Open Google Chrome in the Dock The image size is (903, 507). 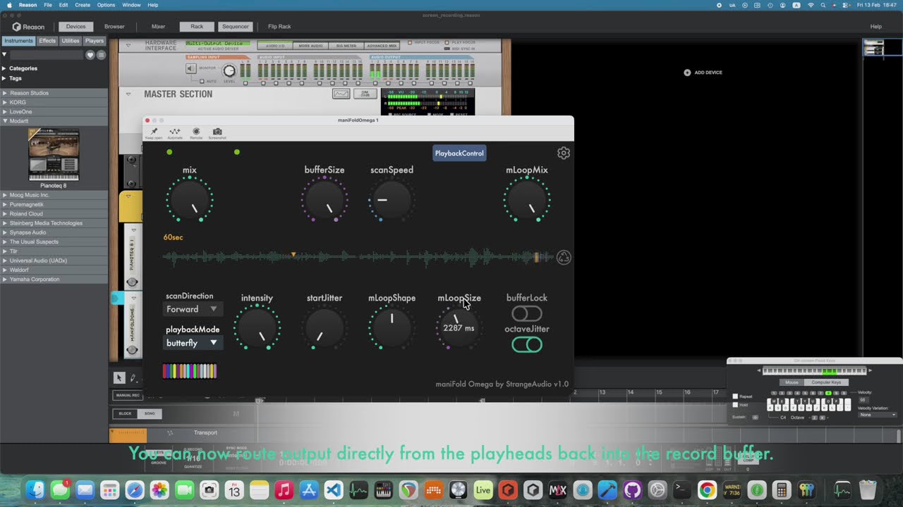click(x=707, y=490)
